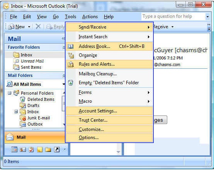Click the message list scroll down arrow

[119, 152]
